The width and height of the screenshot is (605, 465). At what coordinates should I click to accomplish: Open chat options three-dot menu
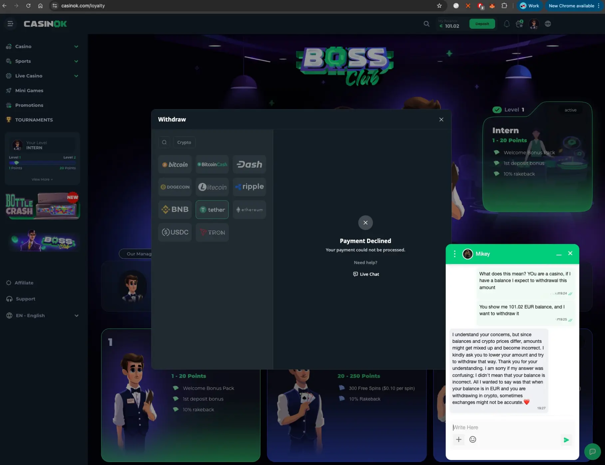pos(454,254)
